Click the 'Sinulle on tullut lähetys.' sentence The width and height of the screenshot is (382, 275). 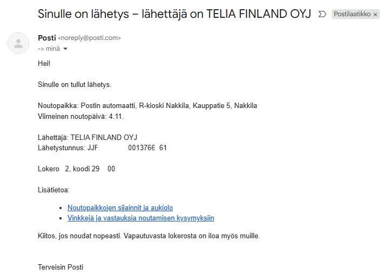(75, 85)
